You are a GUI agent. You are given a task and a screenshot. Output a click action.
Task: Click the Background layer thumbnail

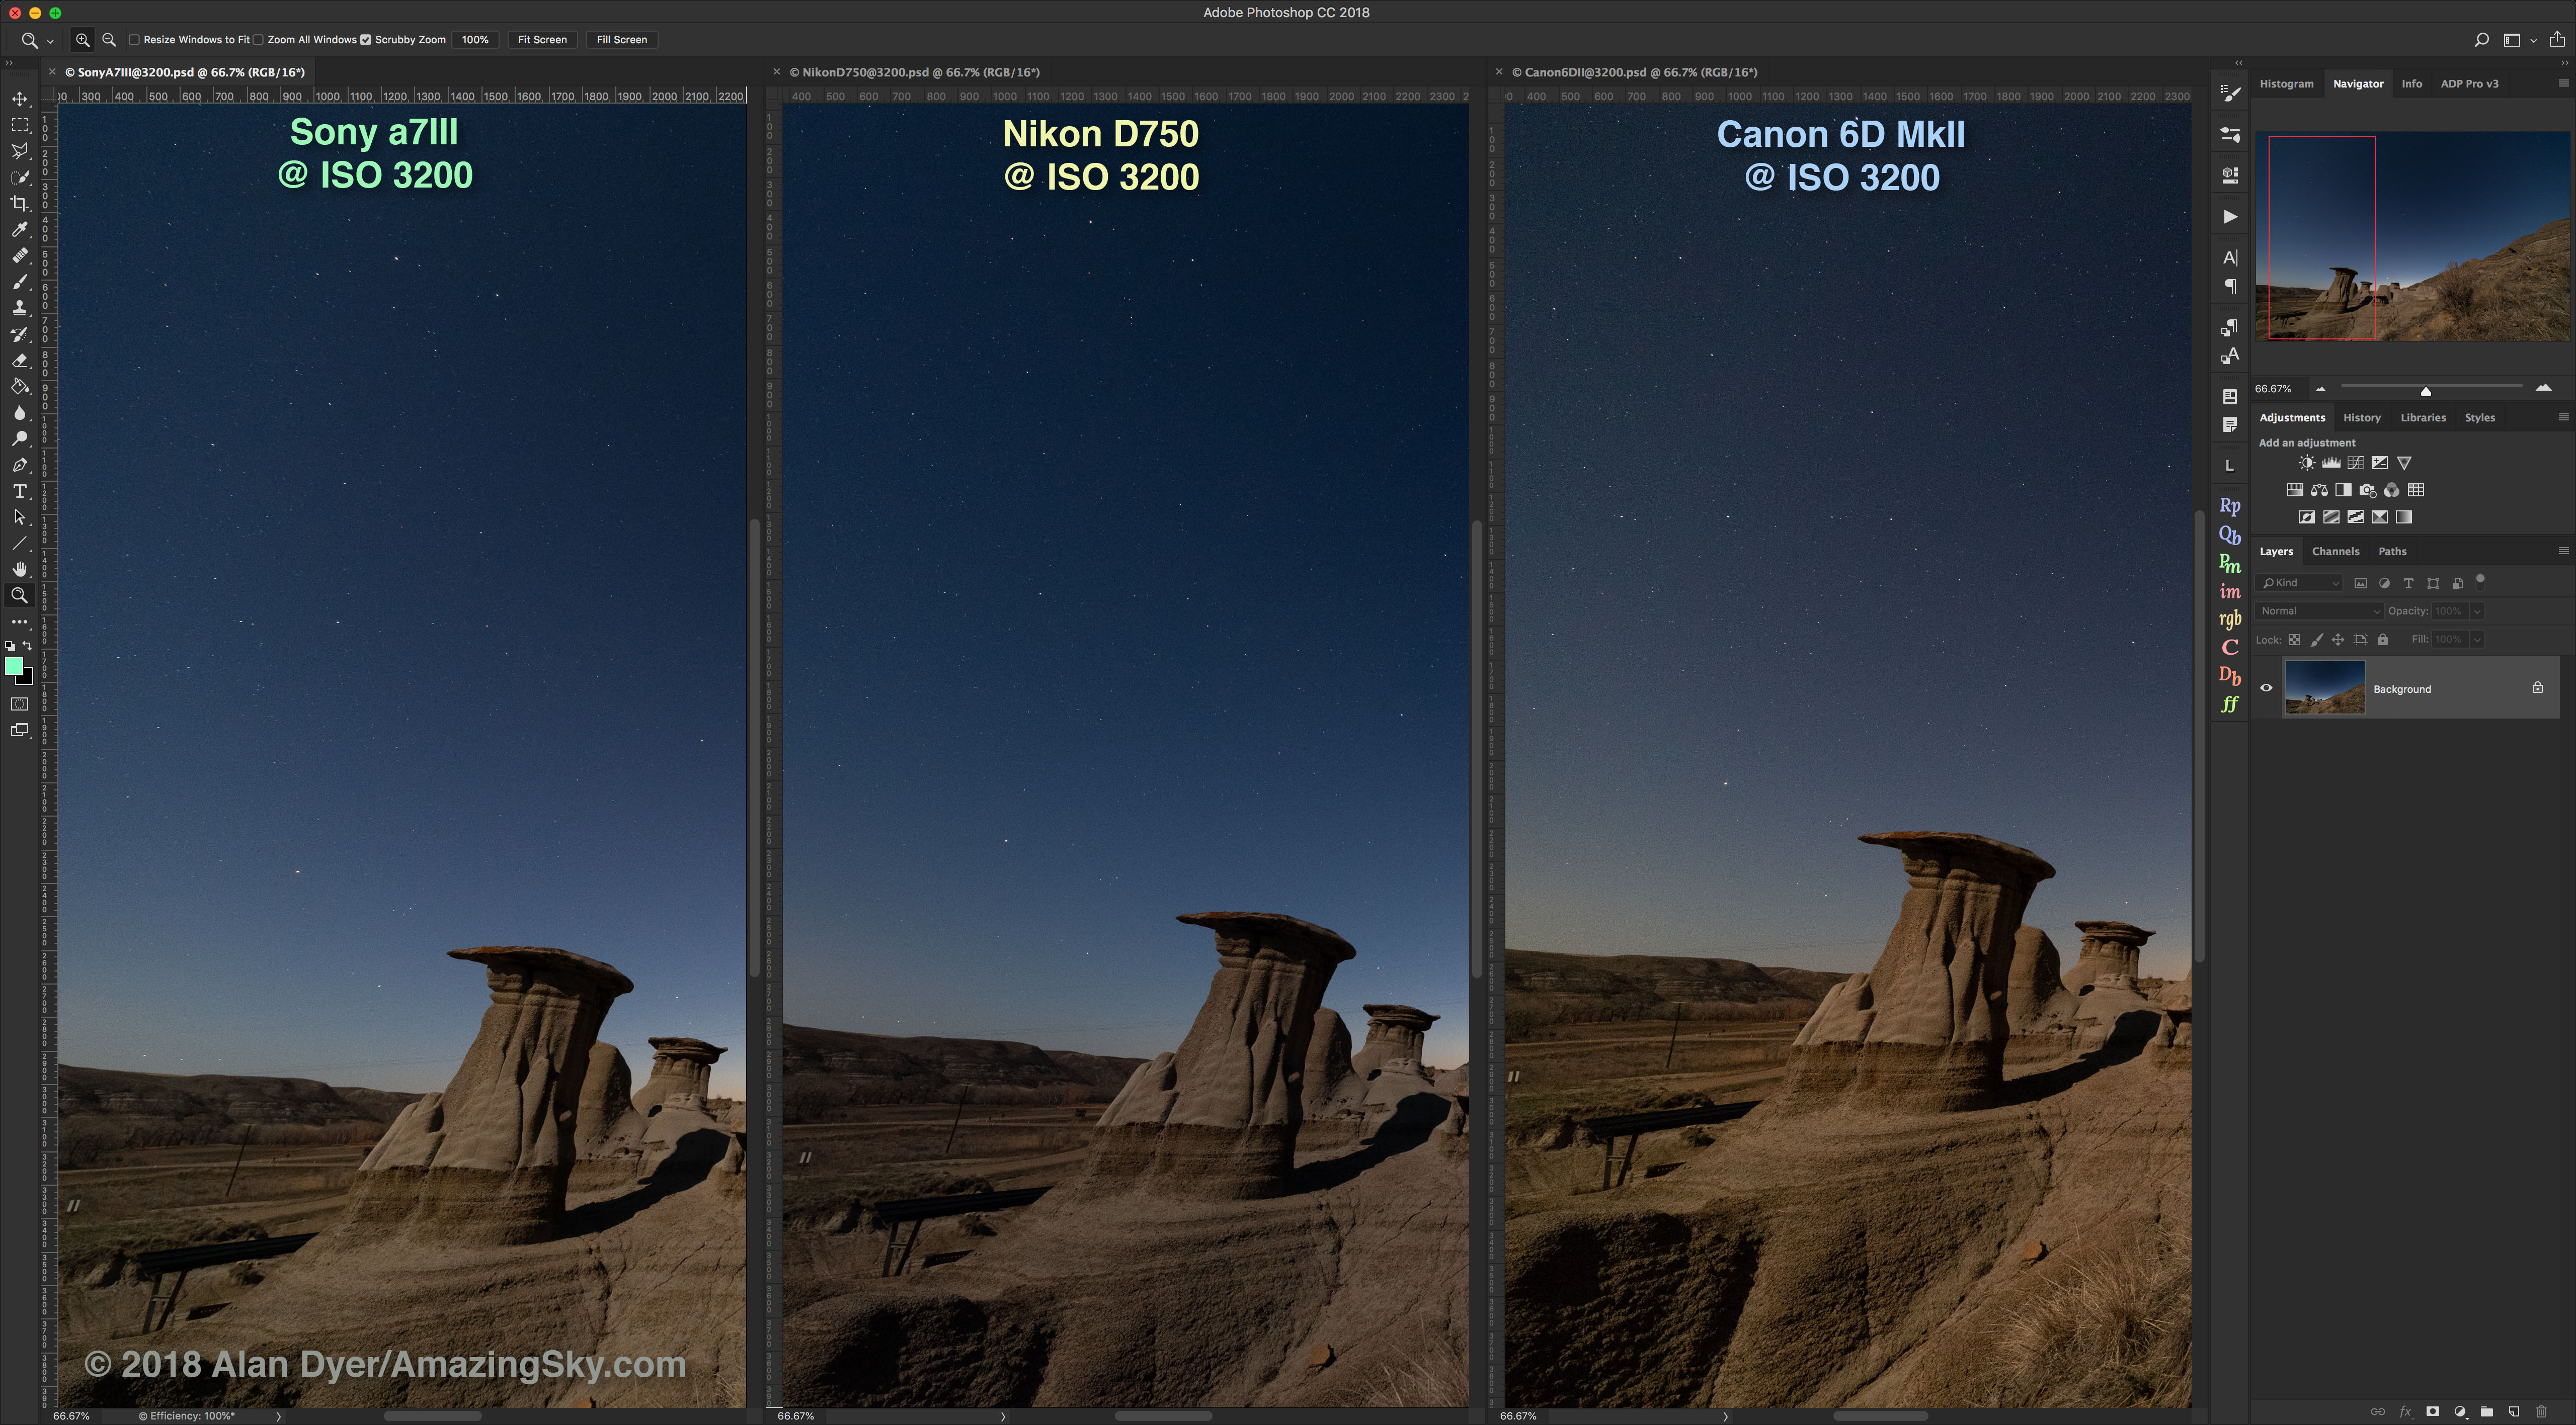point(2324,687)
